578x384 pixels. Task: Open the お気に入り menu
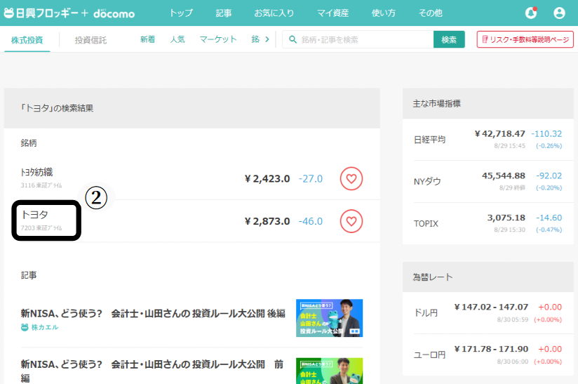tap(273, 13)
